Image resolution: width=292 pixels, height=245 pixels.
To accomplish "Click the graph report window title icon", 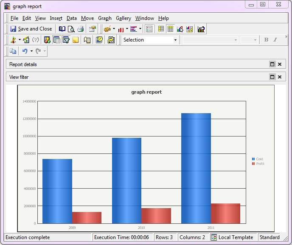I will pos(7,6).
